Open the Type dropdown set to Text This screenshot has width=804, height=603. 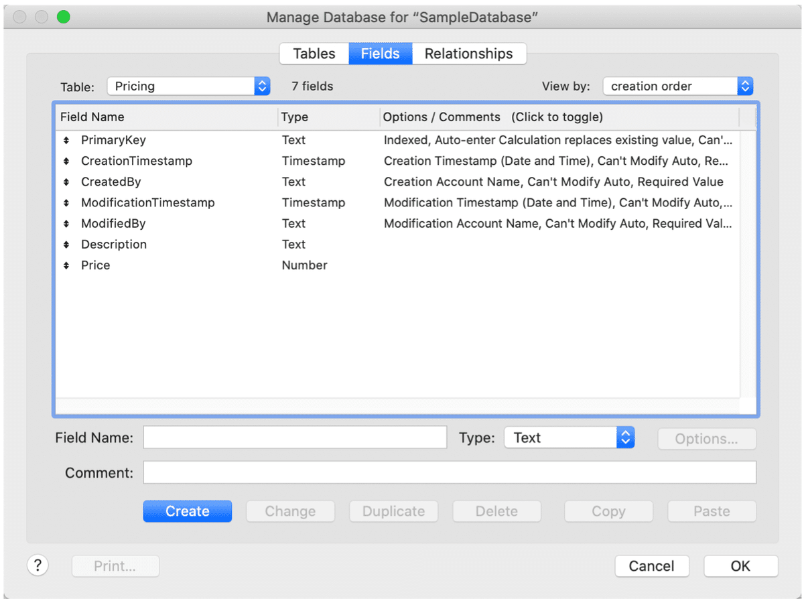click(569, 437)
